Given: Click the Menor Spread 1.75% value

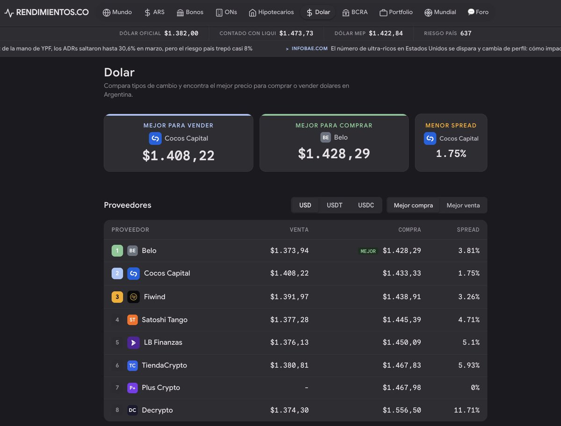Looking at the screenshot, I should (x=451, y=154).
